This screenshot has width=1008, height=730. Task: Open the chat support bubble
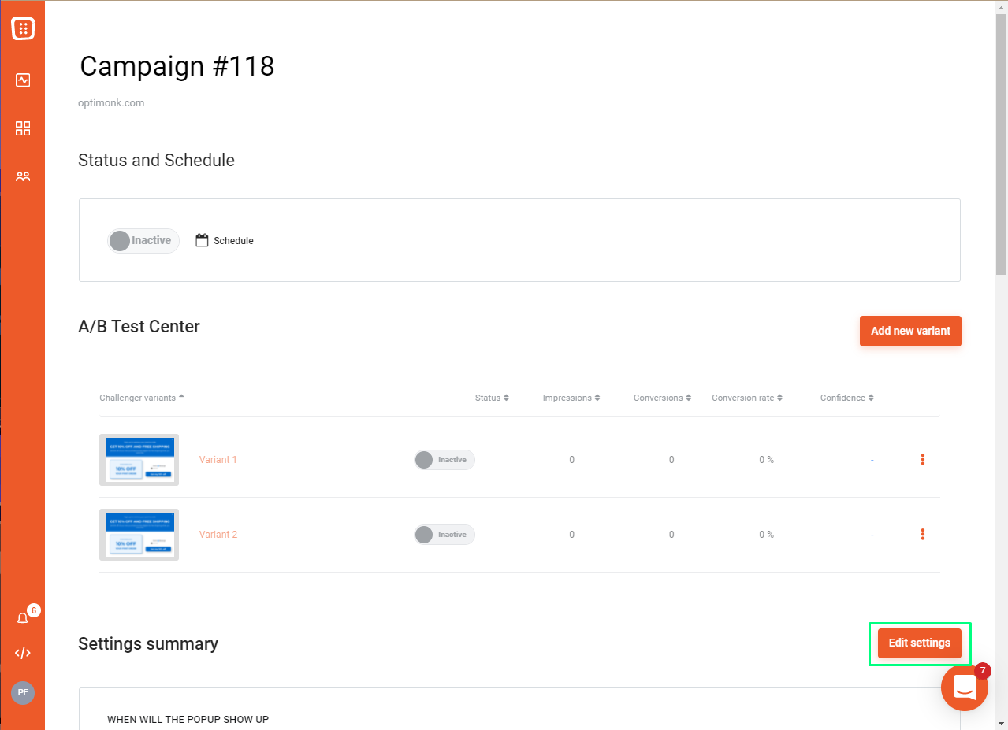[965, 687]
